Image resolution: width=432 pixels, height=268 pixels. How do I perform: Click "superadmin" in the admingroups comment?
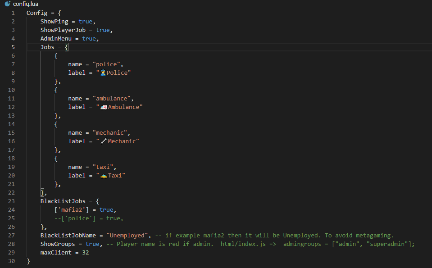[x=387, y=244]
